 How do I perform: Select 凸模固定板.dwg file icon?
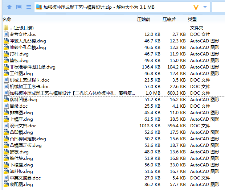(x=6, y=145)
